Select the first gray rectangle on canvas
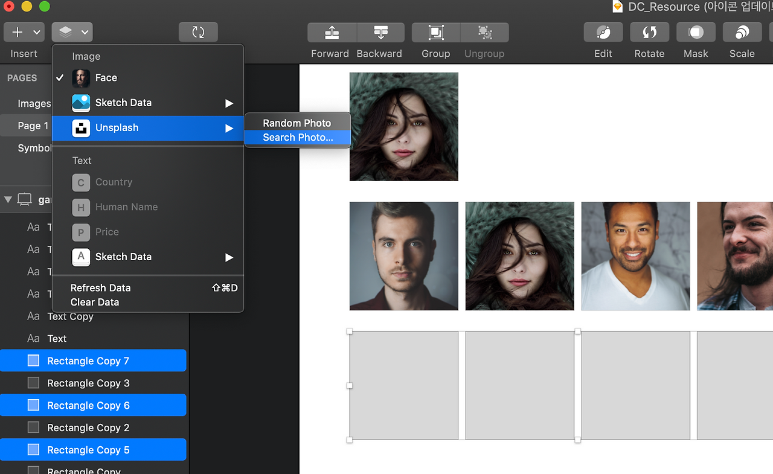This screenshot has height=474, width=773. pyautogui.click(x=403, y=385)
